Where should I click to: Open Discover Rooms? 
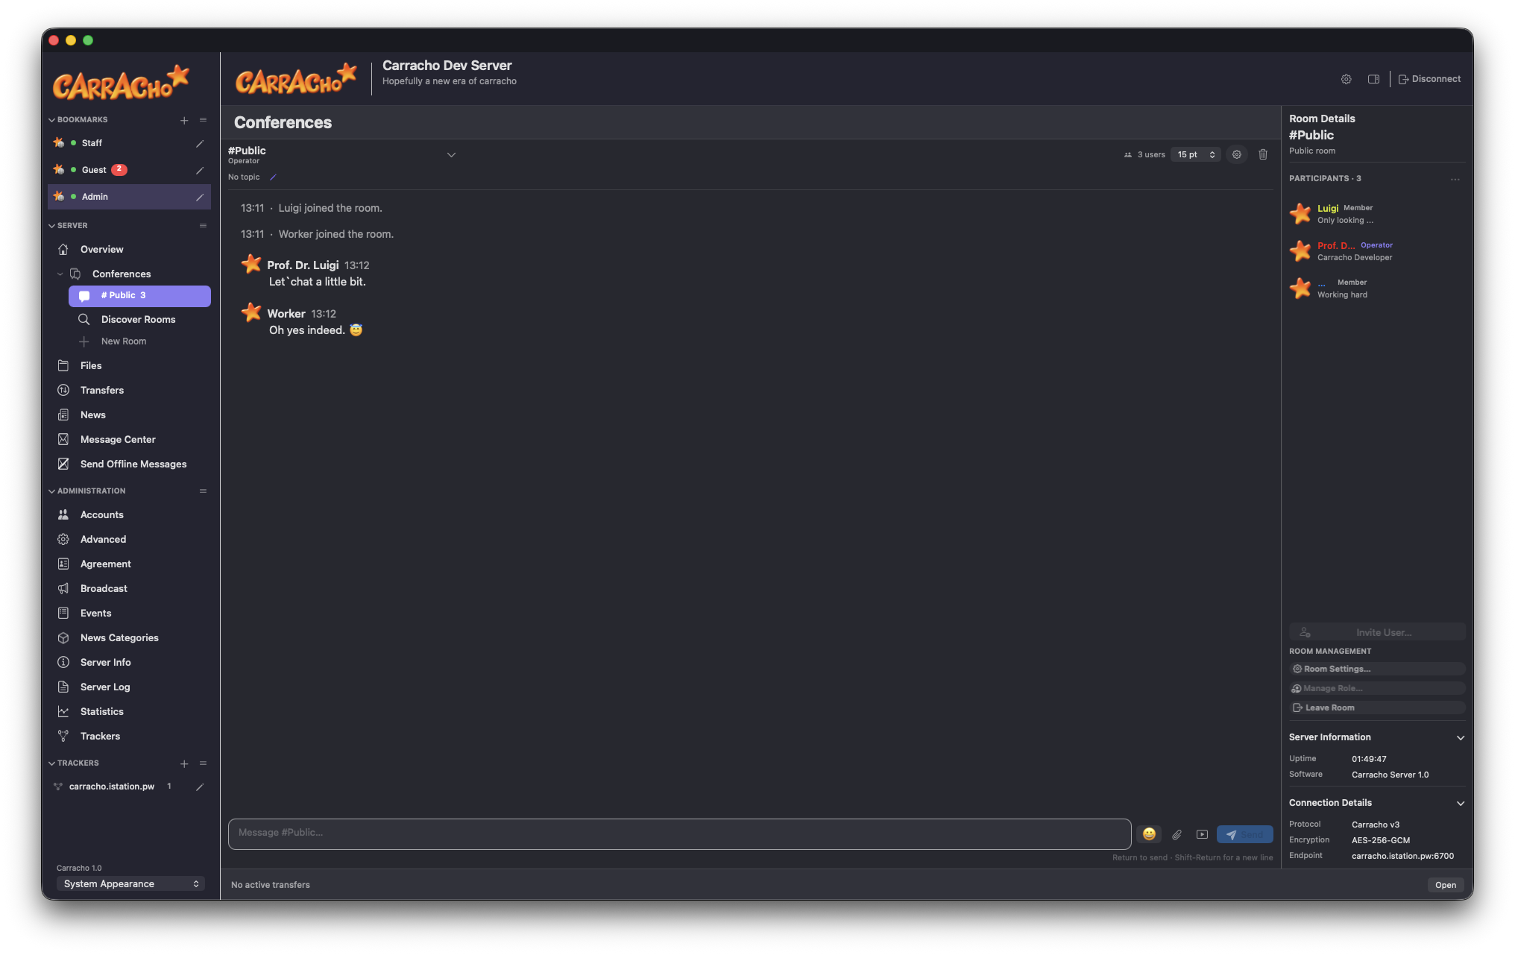click(139, 320)
